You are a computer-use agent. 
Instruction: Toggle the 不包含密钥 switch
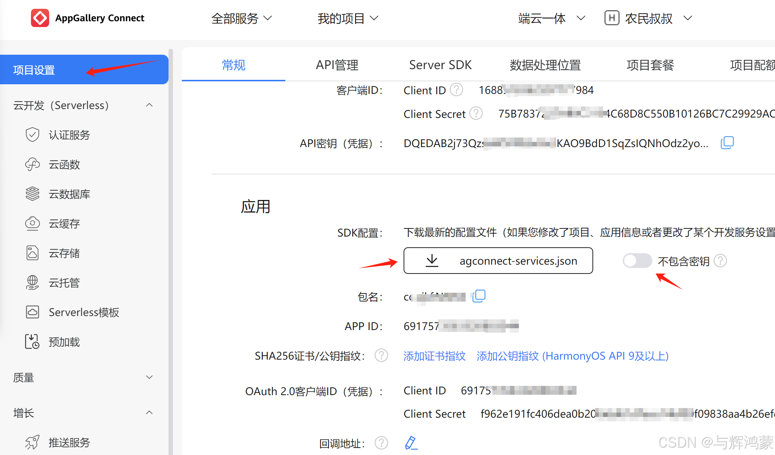click(637, 261)
